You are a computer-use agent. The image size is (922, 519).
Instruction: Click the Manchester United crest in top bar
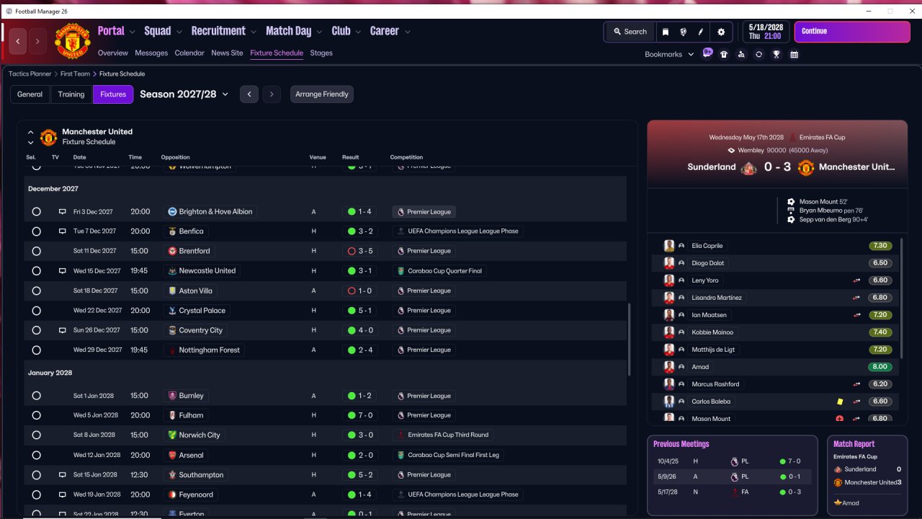(x=73, y=41)
